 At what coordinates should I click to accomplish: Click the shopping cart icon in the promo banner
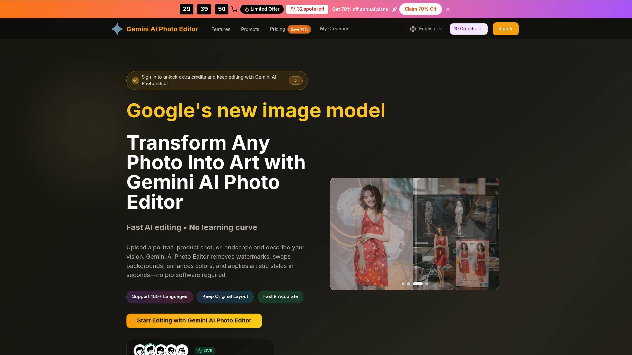(234, 9)
